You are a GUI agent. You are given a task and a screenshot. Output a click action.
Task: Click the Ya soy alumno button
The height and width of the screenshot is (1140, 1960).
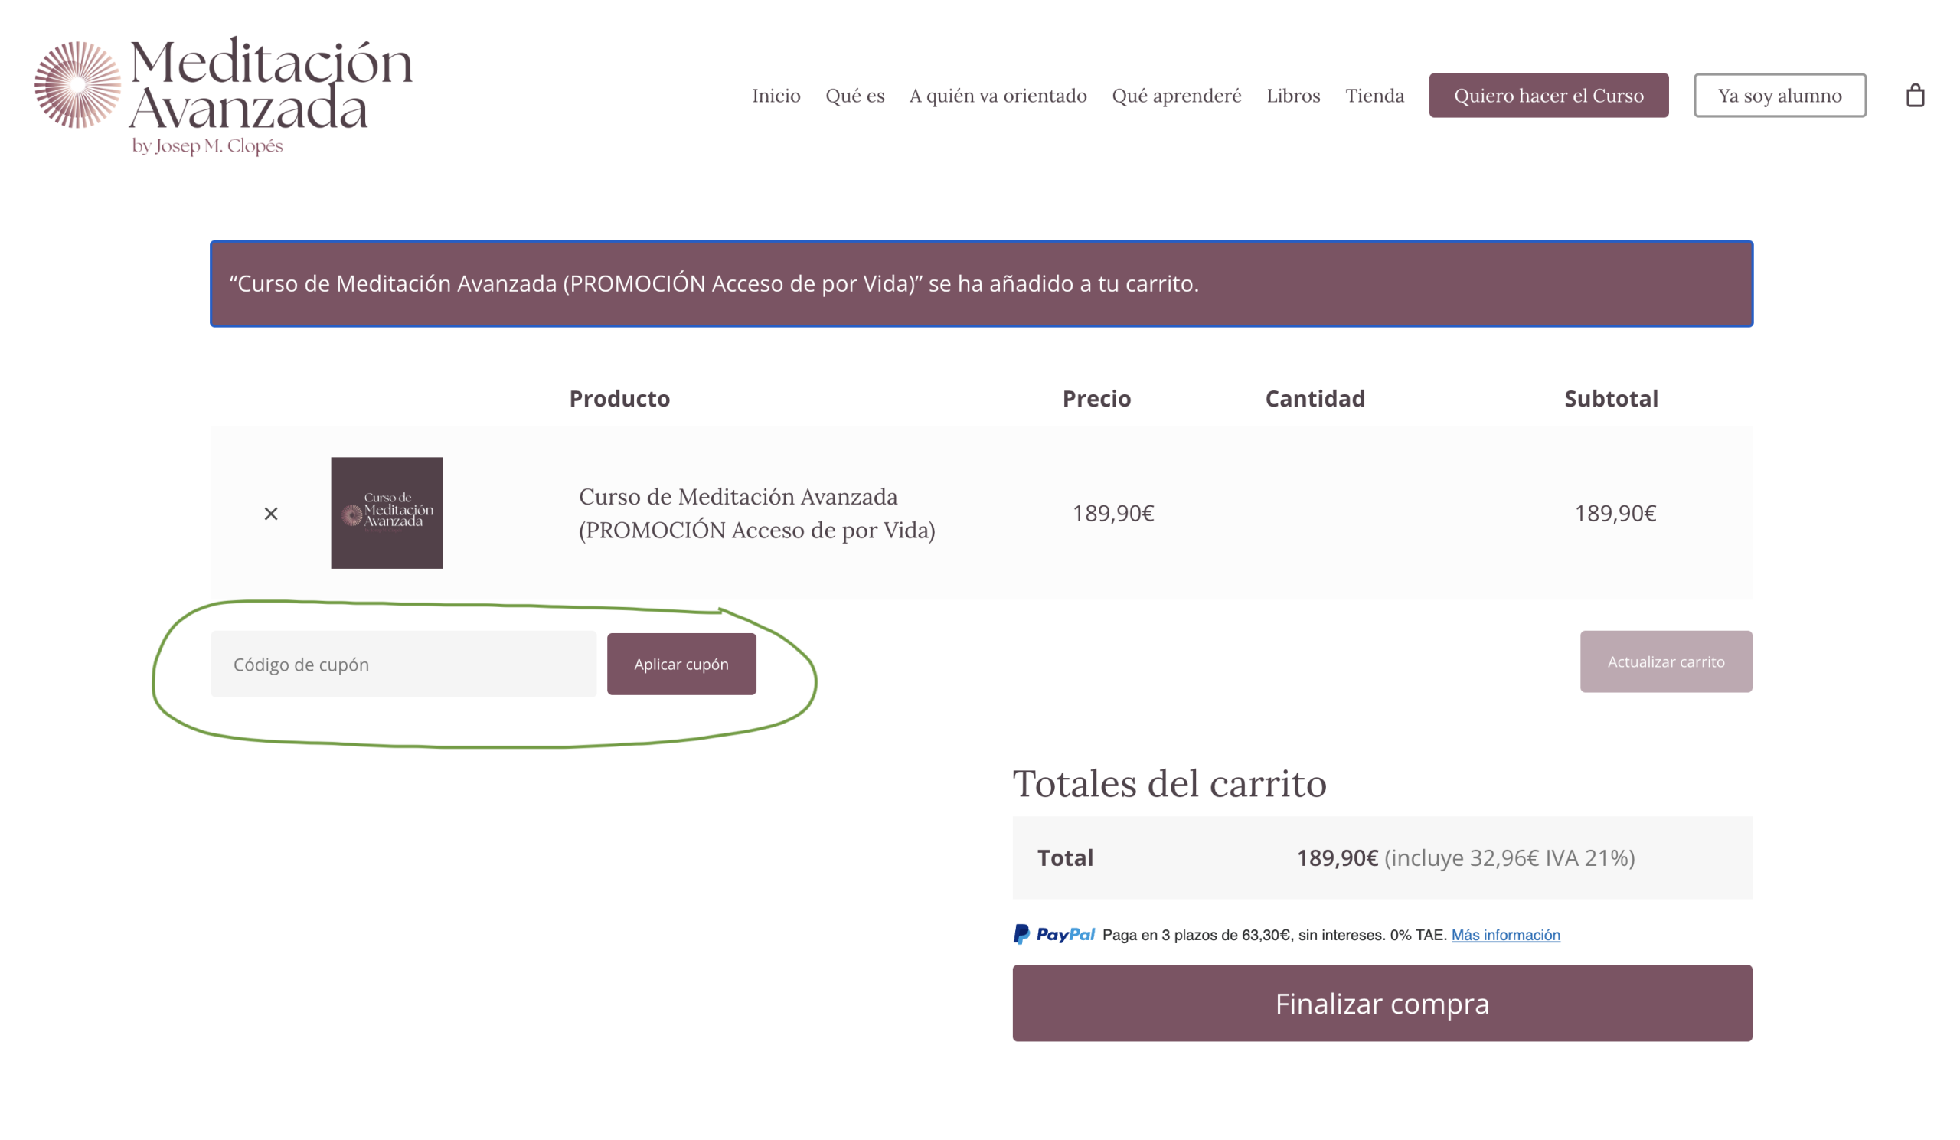coord(1779,96)
